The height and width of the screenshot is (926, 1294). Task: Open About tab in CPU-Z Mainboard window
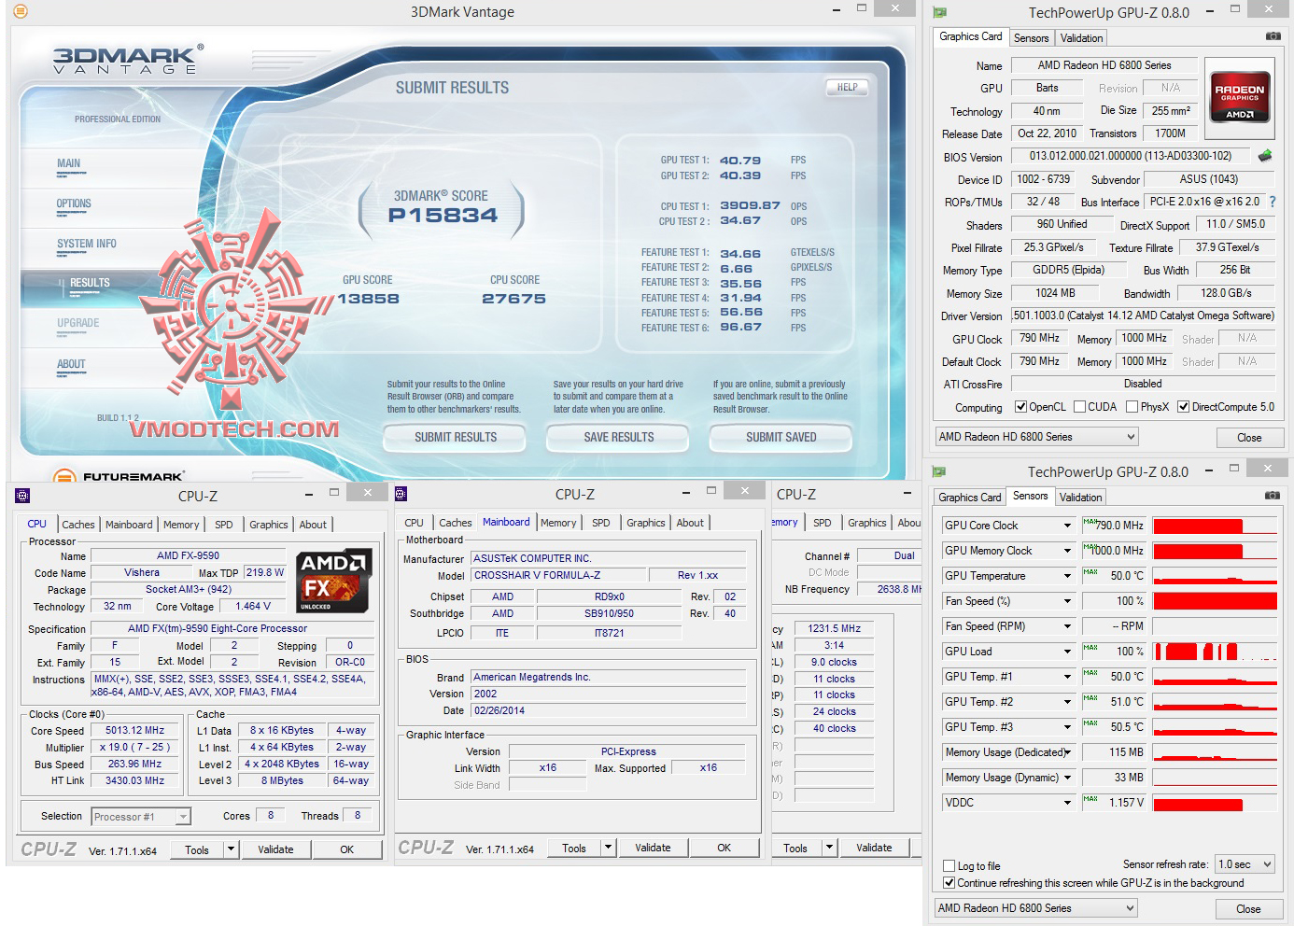tap(691, 523)
